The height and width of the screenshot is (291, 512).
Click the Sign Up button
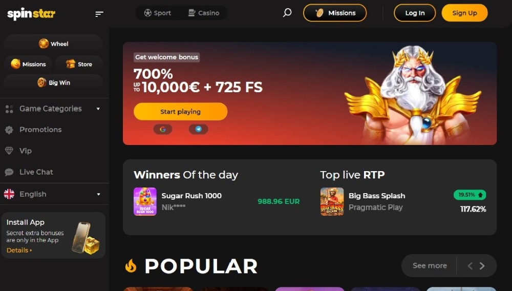pyautogui.click(x=464, y=13)
